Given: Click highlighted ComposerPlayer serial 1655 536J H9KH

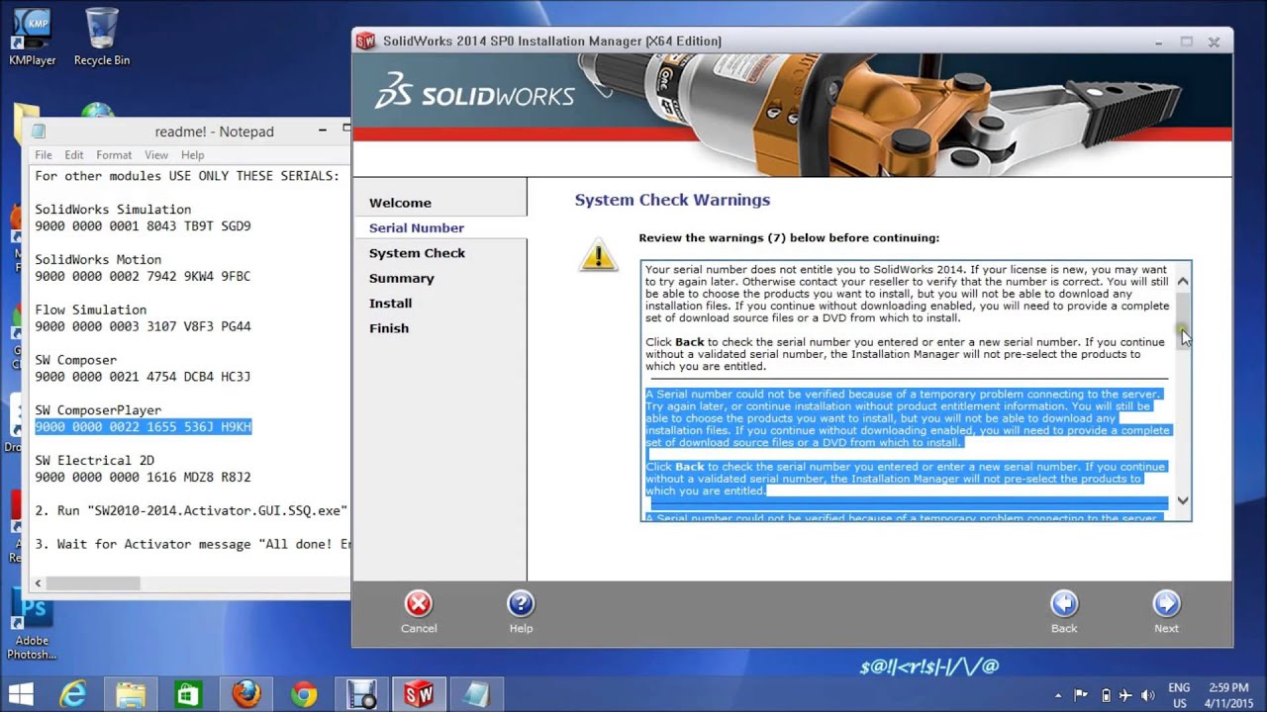Looking at the screenshot, I should (x=144, y=427).
